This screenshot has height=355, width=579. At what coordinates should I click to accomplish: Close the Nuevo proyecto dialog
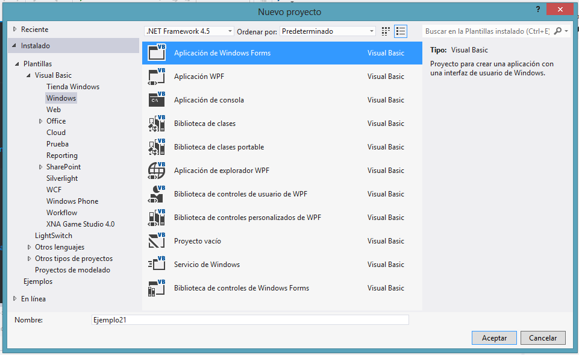[x=560, y=9]
